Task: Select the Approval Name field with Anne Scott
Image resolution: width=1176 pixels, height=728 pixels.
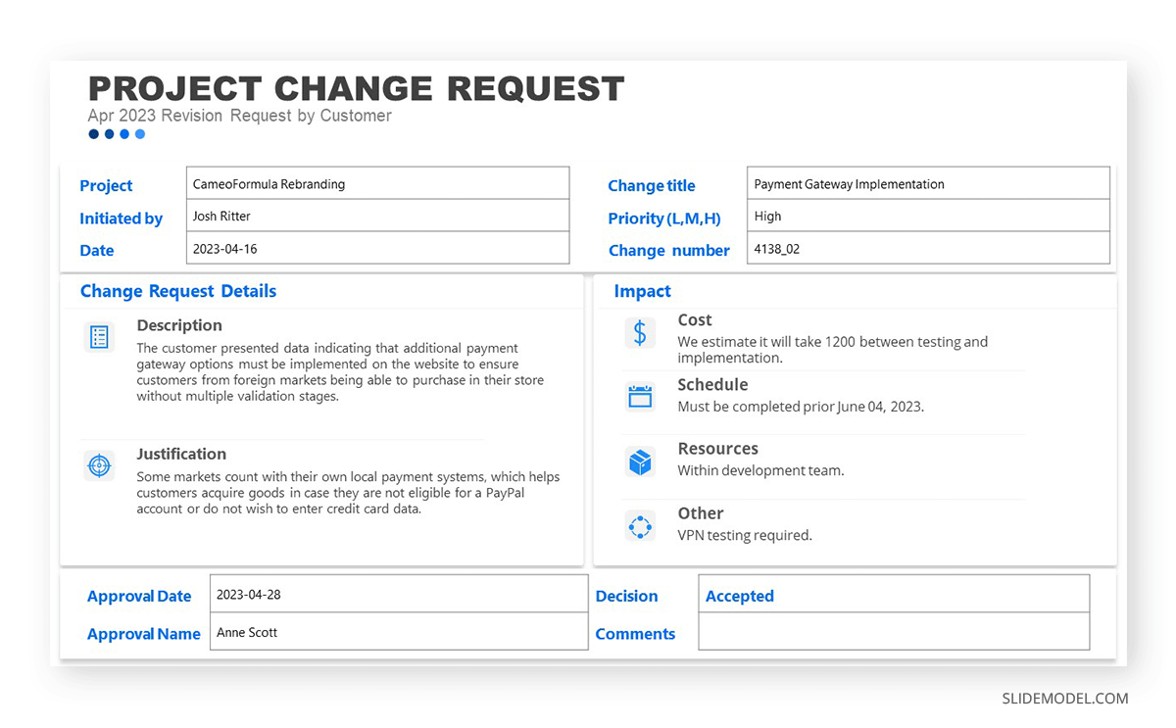Action: pyautogui.click(x=398, y=632)
